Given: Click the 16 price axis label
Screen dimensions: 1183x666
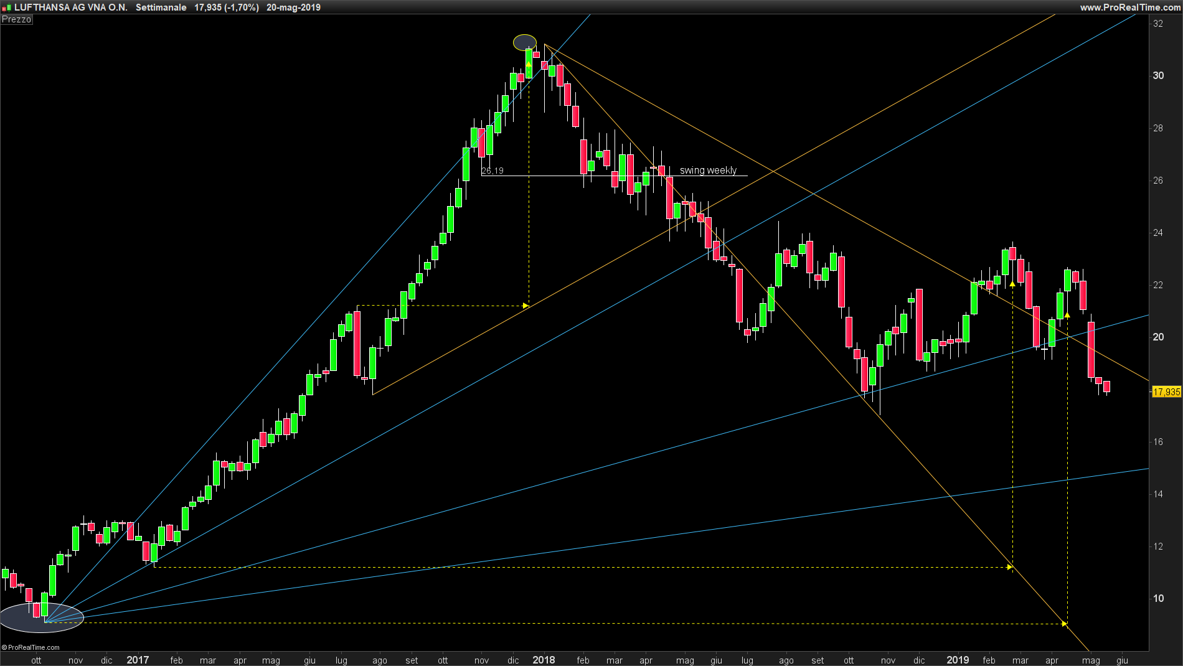Looking at the screenshot, I should [1158, 442].
